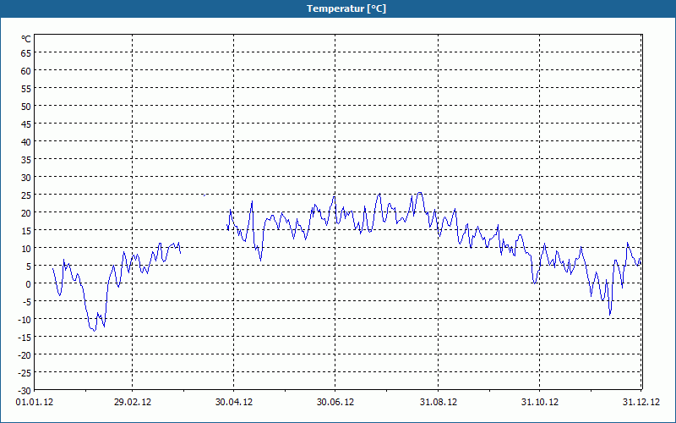
Task: Click the Temperatur [°C] title bar
Action: (x=338, y=8)
